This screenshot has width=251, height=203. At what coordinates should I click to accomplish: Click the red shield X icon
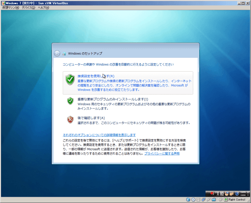coord(70,120)
